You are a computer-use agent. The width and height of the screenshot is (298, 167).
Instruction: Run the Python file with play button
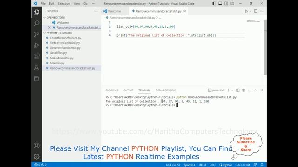[246, 11]
